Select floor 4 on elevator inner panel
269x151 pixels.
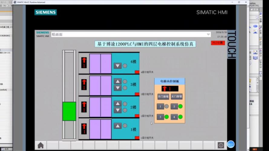[x=174, y=117]
